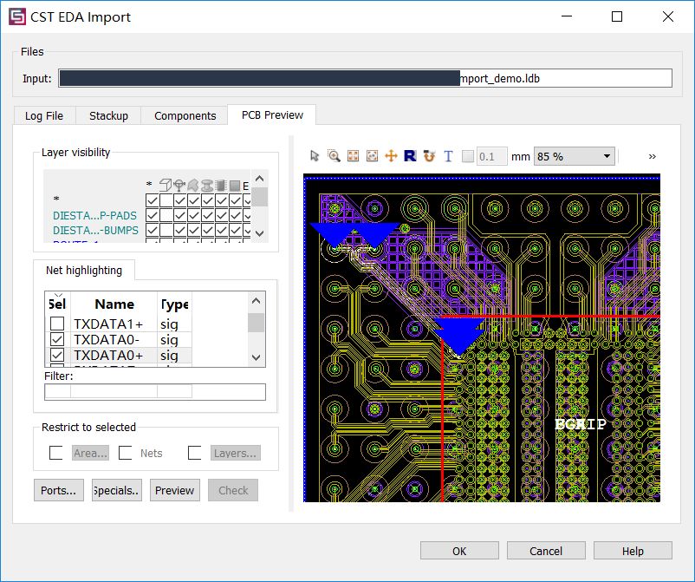Click the via/drill column header icon

point(179,185)
